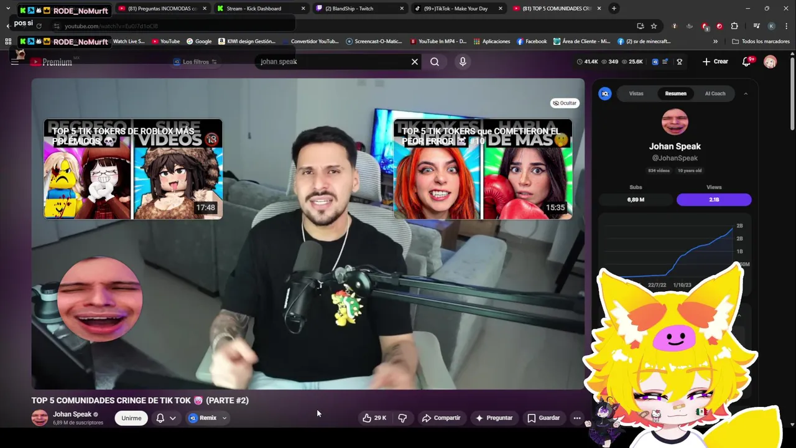
Task: Click the Crear button
Action: point(715,62)
